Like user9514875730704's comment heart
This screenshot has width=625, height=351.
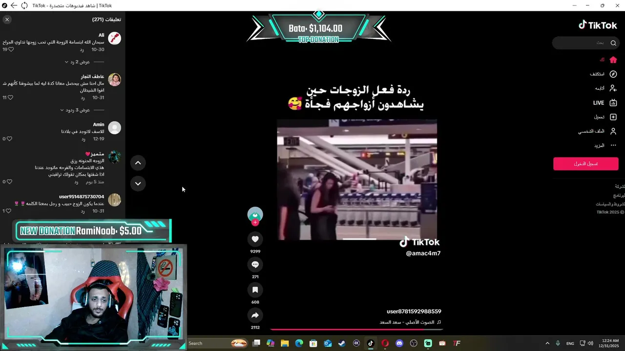[9, 211]
